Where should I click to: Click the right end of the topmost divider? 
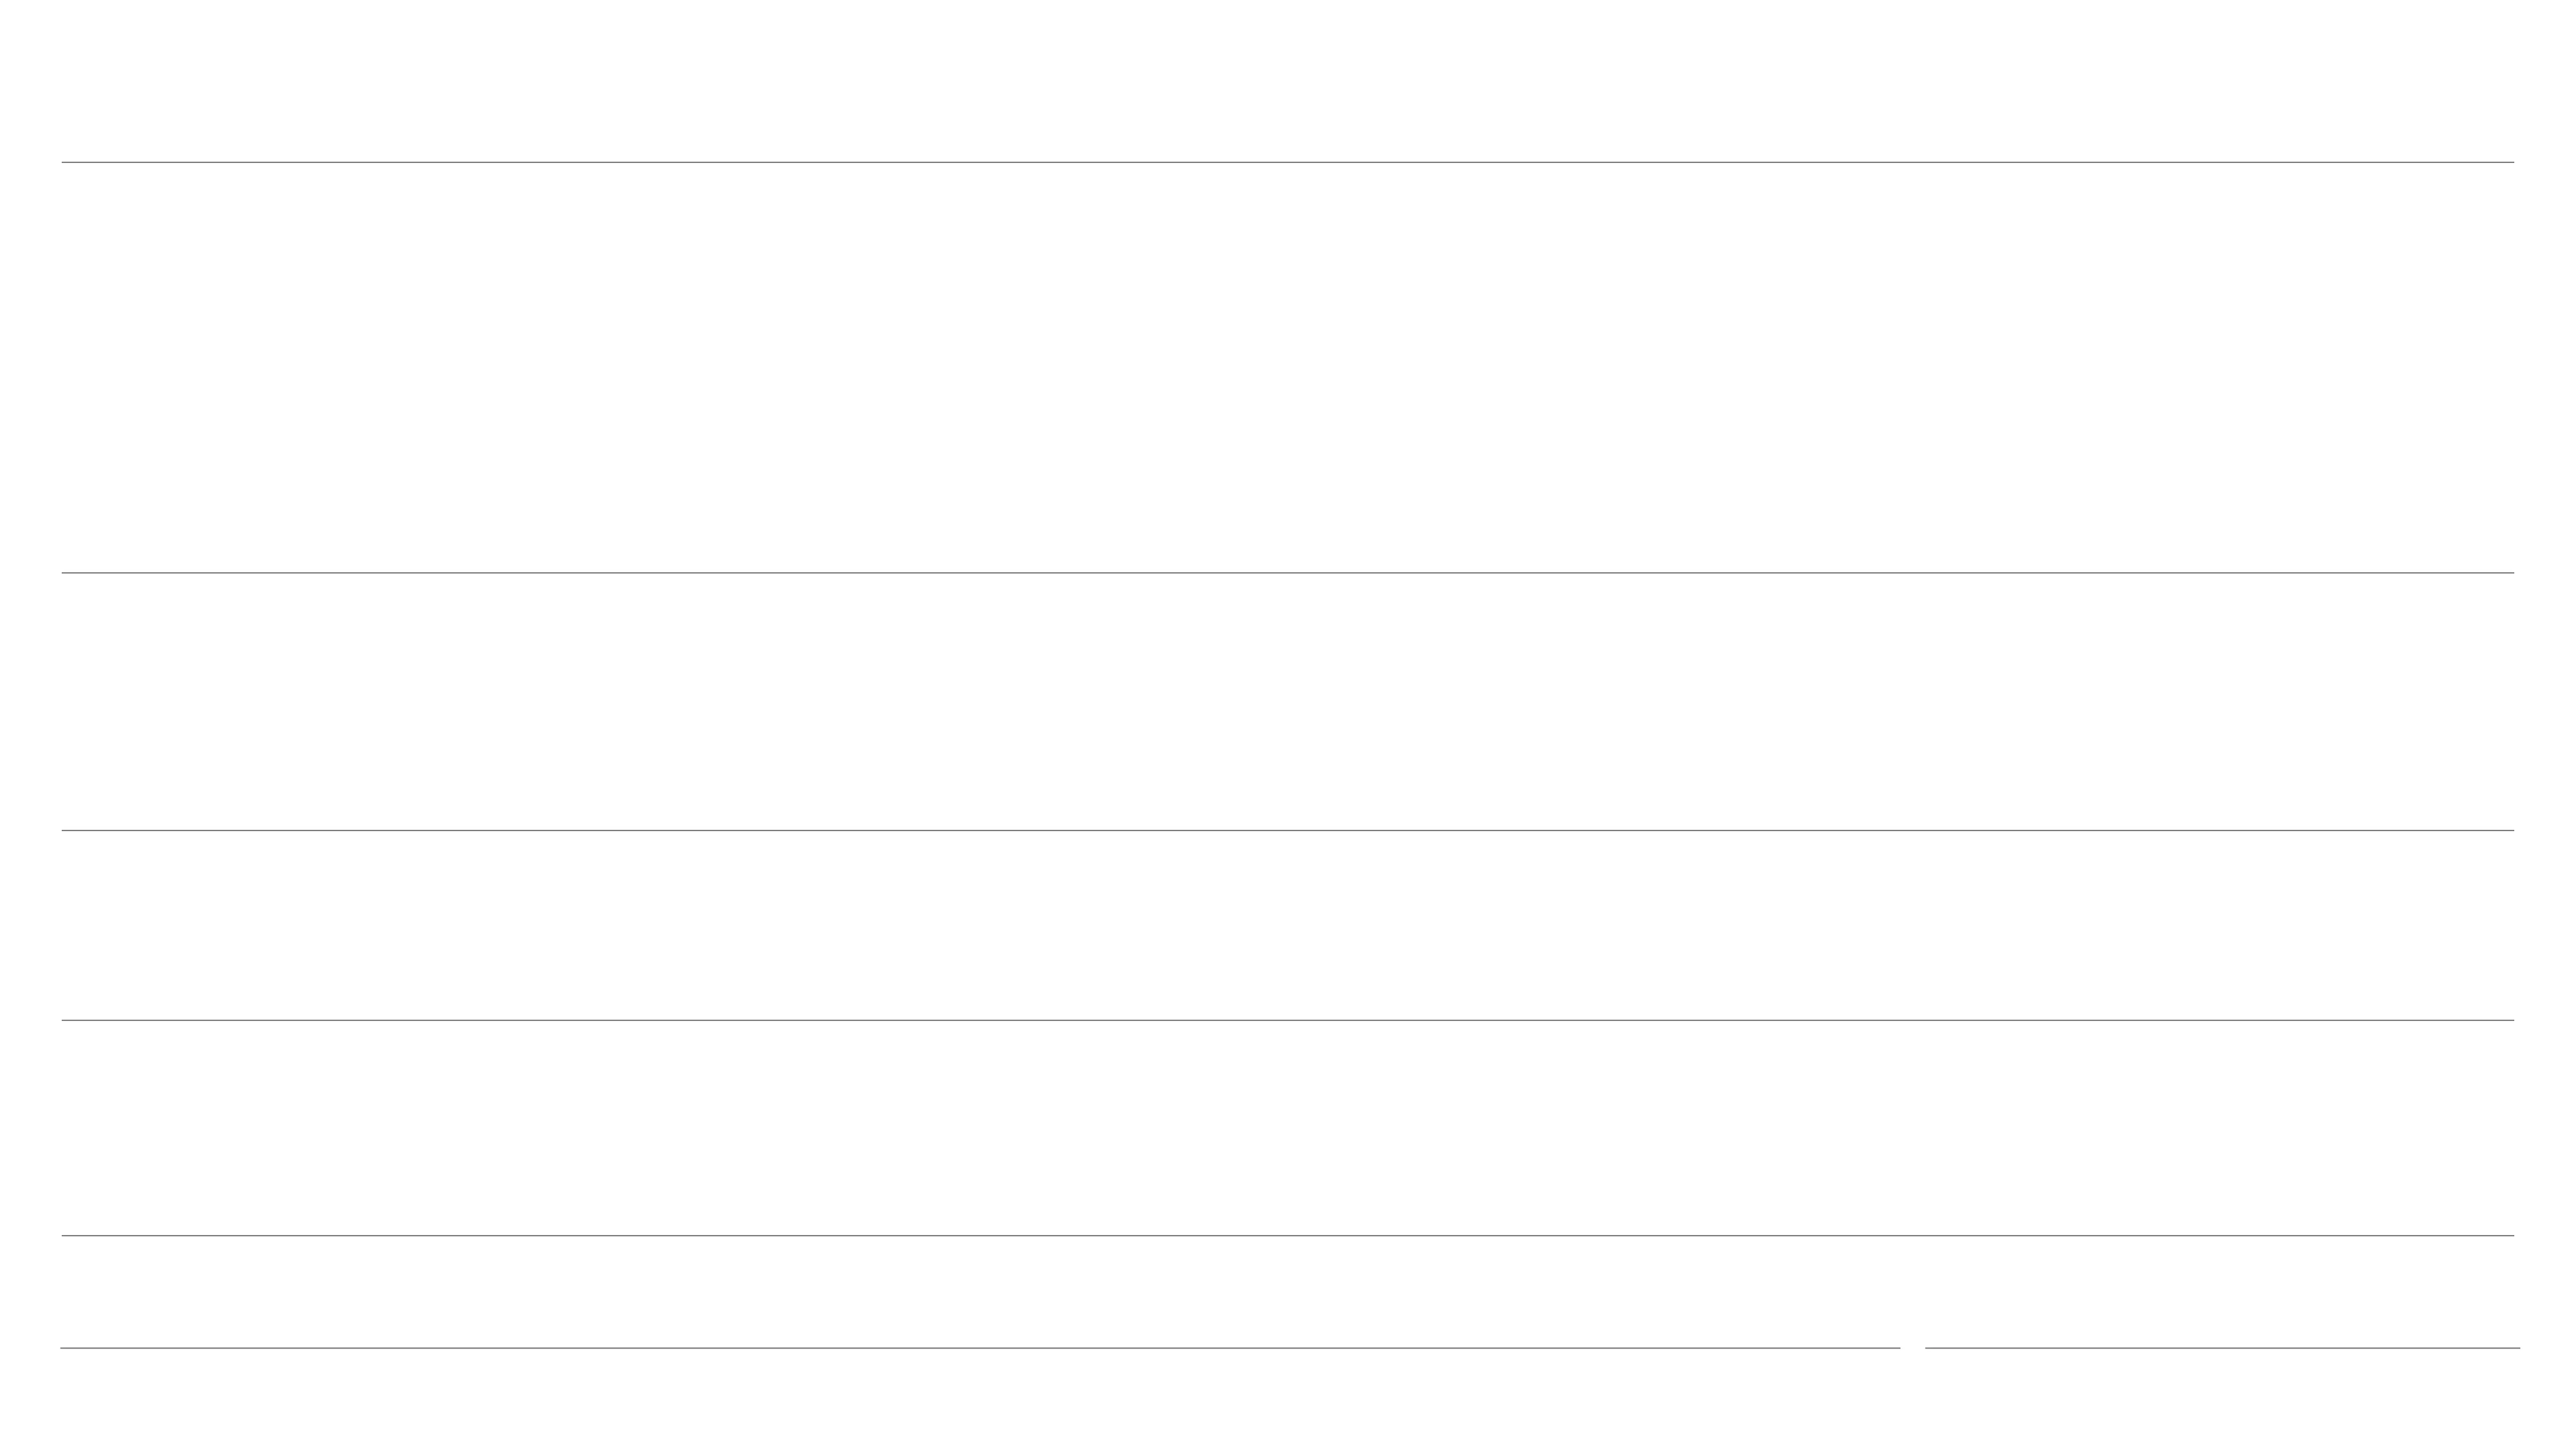pyautogui.click(x=2511, y=162)
